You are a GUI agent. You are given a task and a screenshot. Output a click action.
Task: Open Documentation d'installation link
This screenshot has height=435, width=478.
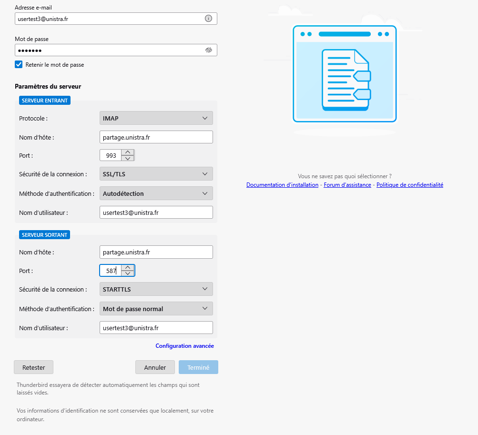282,185
